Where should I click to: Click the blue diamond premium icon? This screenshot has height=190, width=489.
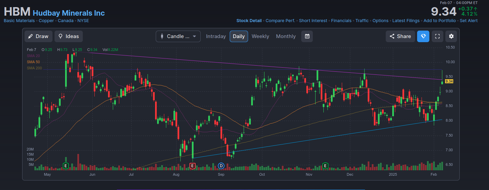(x=423, y=36)
